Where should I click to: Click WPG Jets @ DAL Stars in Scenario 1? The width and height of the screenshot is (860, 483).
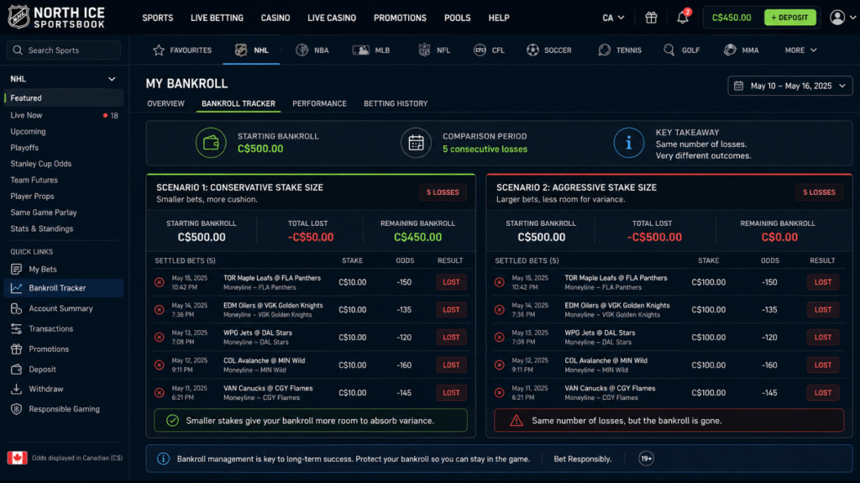(x=258, y=333)
